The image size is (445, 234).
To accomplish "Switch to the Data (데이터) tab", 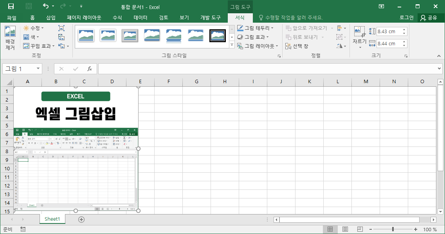I will 141,18.
